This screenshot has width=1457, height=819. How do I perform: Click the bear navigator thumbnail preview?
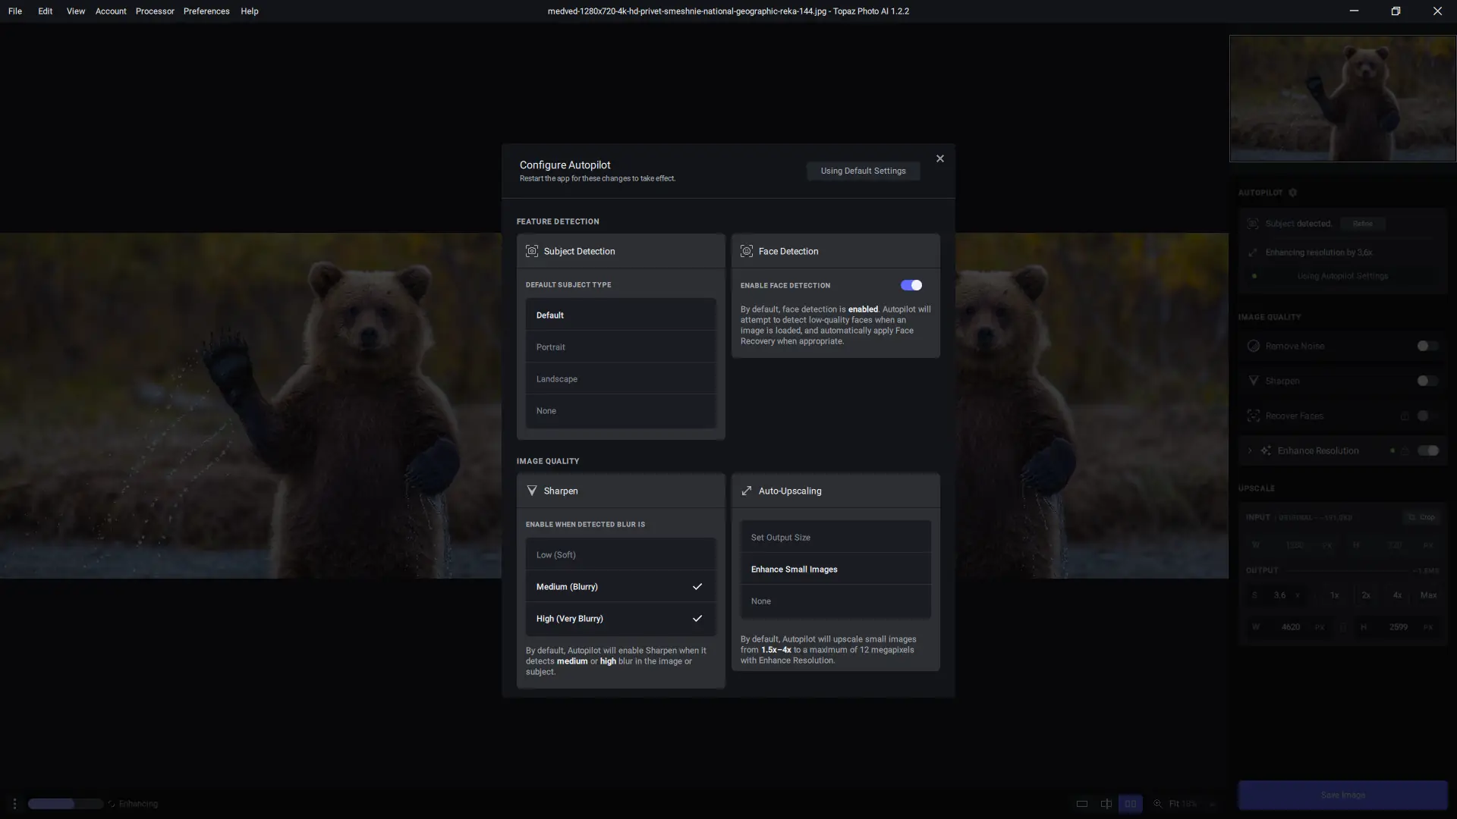(x=1342, y=99)
